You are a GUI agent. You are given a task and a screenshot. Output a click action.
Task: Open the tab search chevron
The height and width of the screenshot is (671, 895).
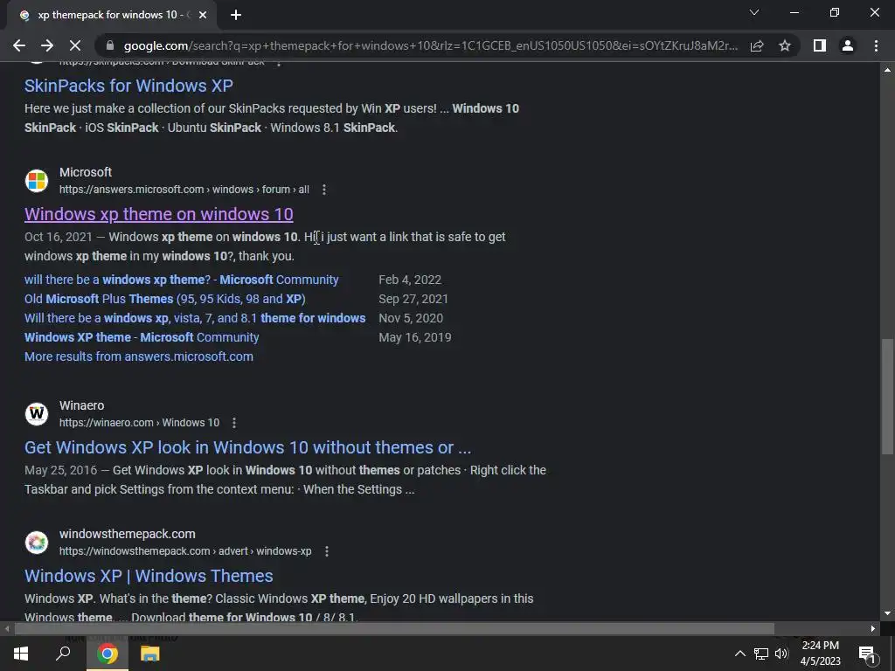(754, 12)
